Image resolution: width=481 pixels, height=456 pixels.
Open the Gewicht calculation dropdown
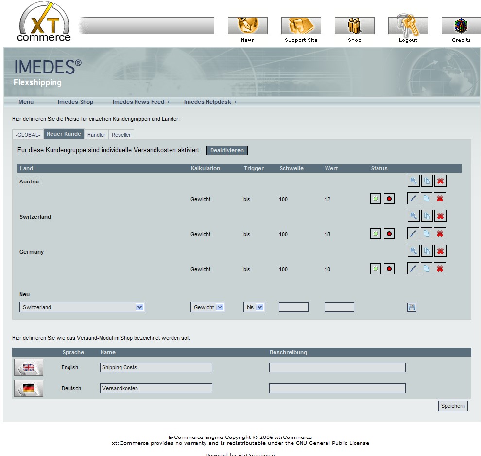(x=208, y=307)
